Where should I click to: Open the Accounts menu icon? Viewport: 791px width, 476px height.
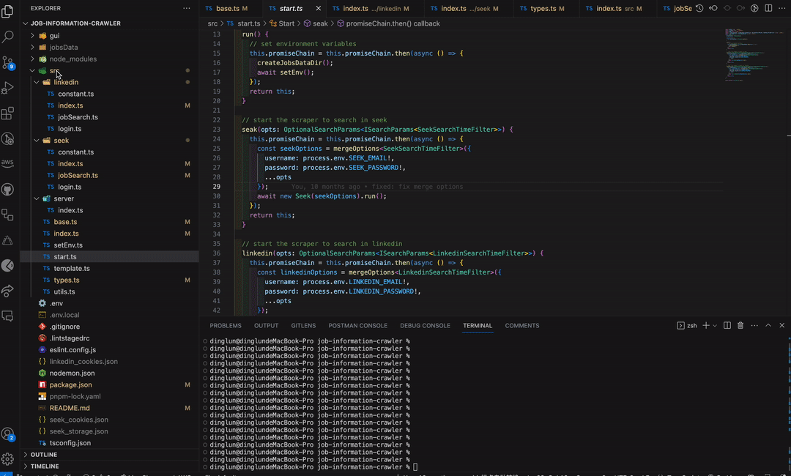click(7, 434)
